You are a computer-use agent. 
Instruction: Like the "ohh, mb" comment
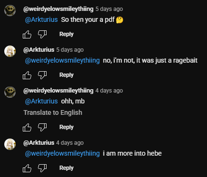[27, 127]
